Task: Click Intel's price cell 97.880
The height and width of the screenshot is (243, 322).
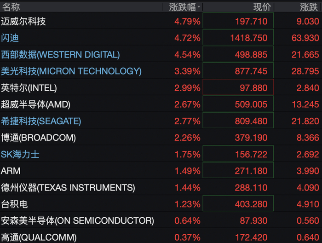Action: pyautogui.click(x=238, y=87)
